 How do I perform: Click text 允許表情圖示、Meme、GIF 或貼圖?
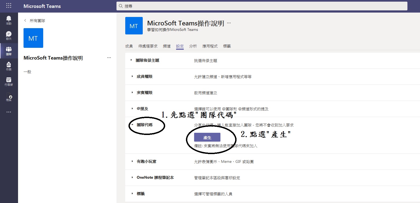(x=224, y=162)
